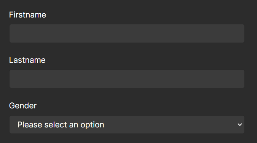
Task: Choose the Gender combo box placeholder
Action: click(61, 125)
